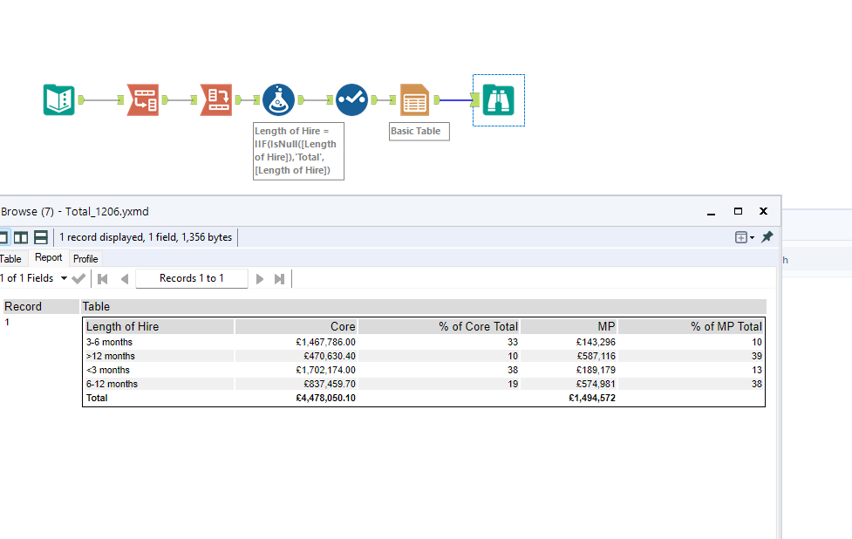This screenshot has height=539, width=852.
Task: Click the Length of Hire formula annotation
Action: click(x=298, y=150)
